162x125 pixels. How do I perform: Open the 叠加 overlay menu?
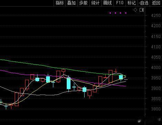[x=72, y=3]
